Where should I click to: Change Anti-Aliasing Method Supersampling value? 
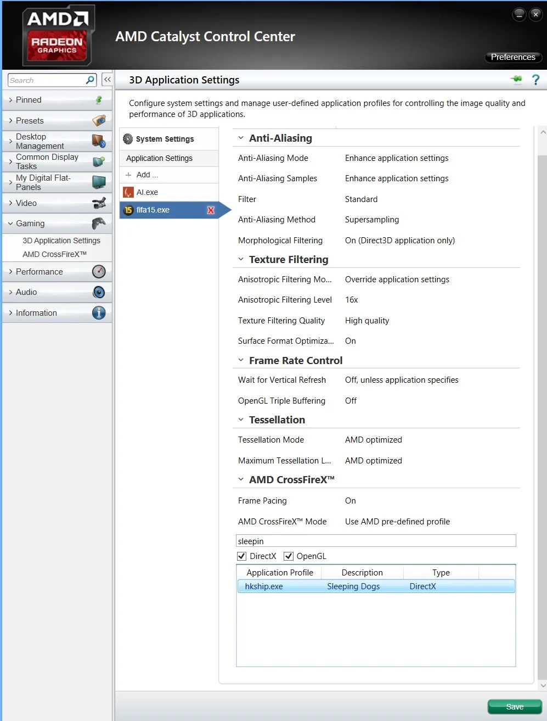click(x=372, y=220)
